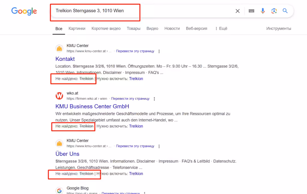Viewport: 307px width, 194px height.
Task: Open KMU Business Center GmbH link
Action: pos(92,106)
